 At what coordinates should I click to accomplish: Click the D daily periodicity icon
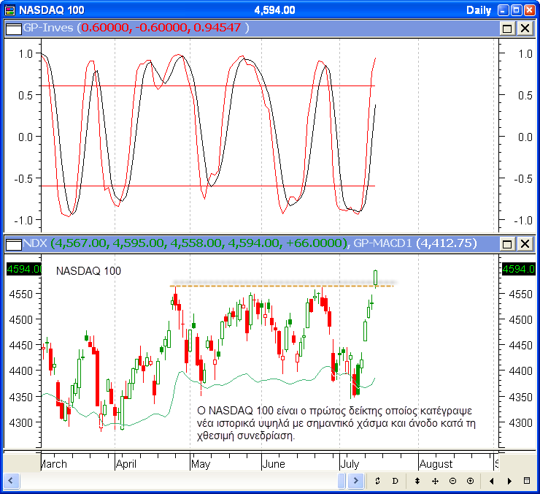coord(395,481)
